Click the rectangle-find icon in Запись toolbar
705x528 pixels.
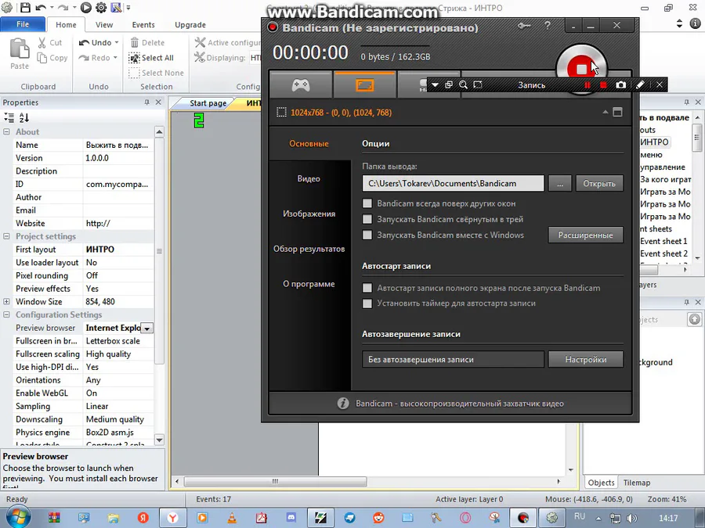click(478, 84)
